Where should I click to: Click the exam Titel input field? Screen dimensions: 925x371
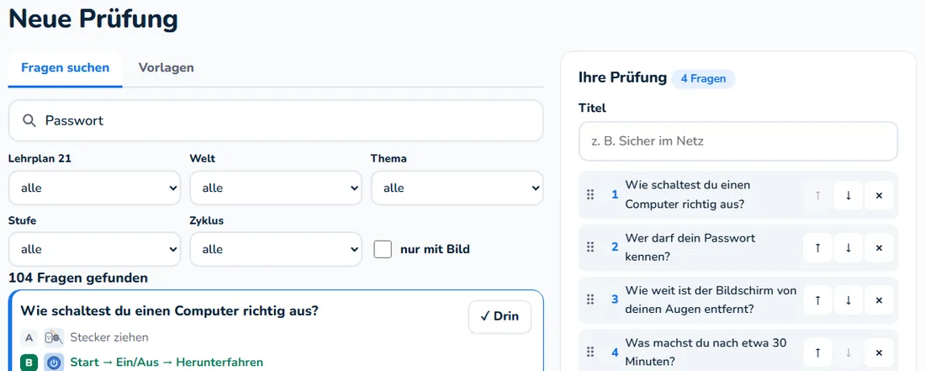click(x=738, y=141)
